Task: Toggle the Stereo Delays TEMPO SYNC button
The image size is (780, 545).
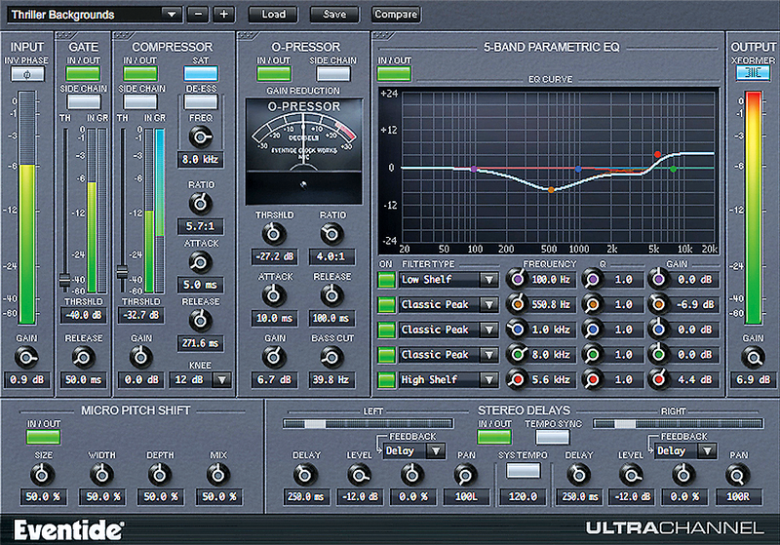Action: point(553,437)
